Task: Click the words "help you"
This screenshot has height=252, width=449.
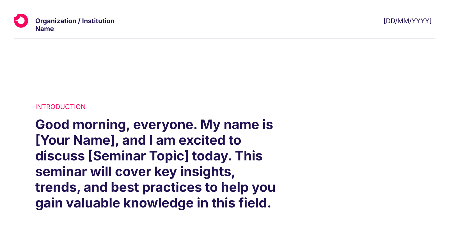Action: coord(248,187)
